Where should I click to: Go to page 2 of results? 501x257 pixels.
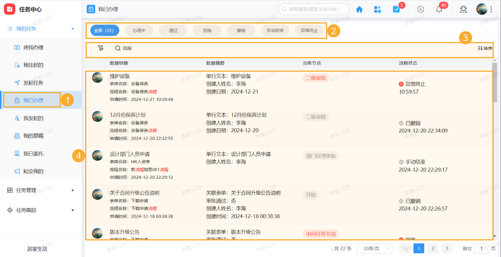click(433, 248)
